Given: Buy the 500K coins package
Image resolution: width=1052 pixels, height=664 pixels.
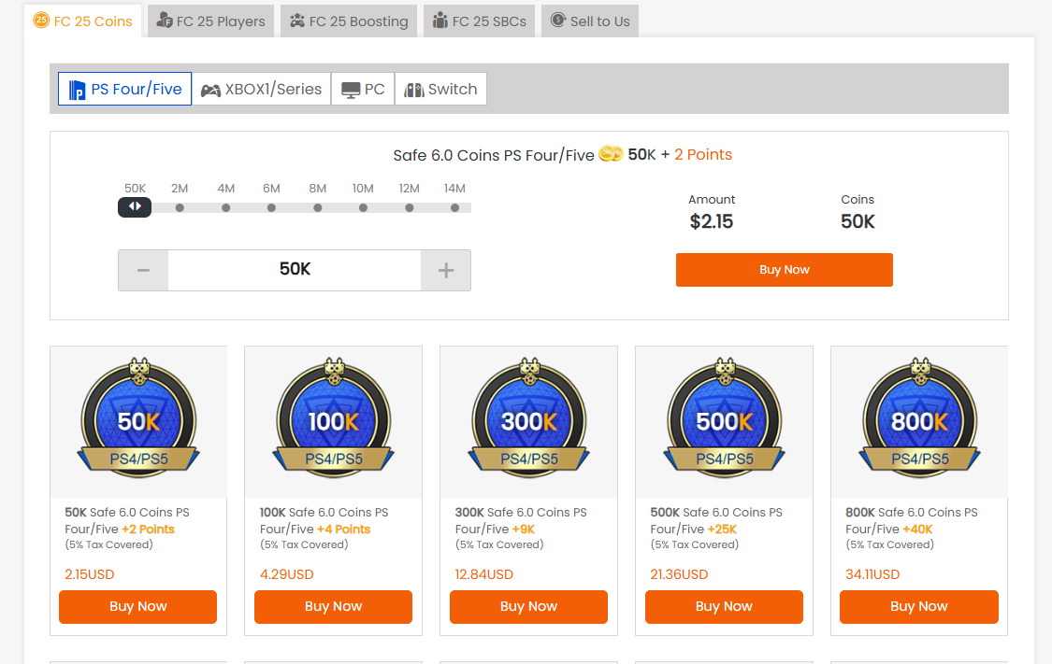Looking at the screenshot, I should pos(724,606).
